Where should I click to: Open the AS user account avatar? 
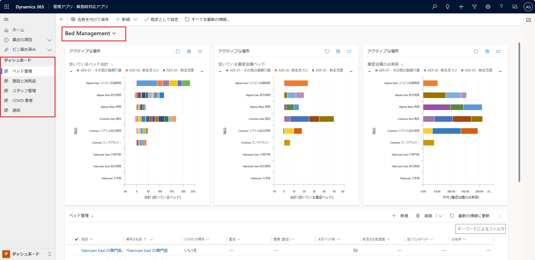tap(528, 7)
